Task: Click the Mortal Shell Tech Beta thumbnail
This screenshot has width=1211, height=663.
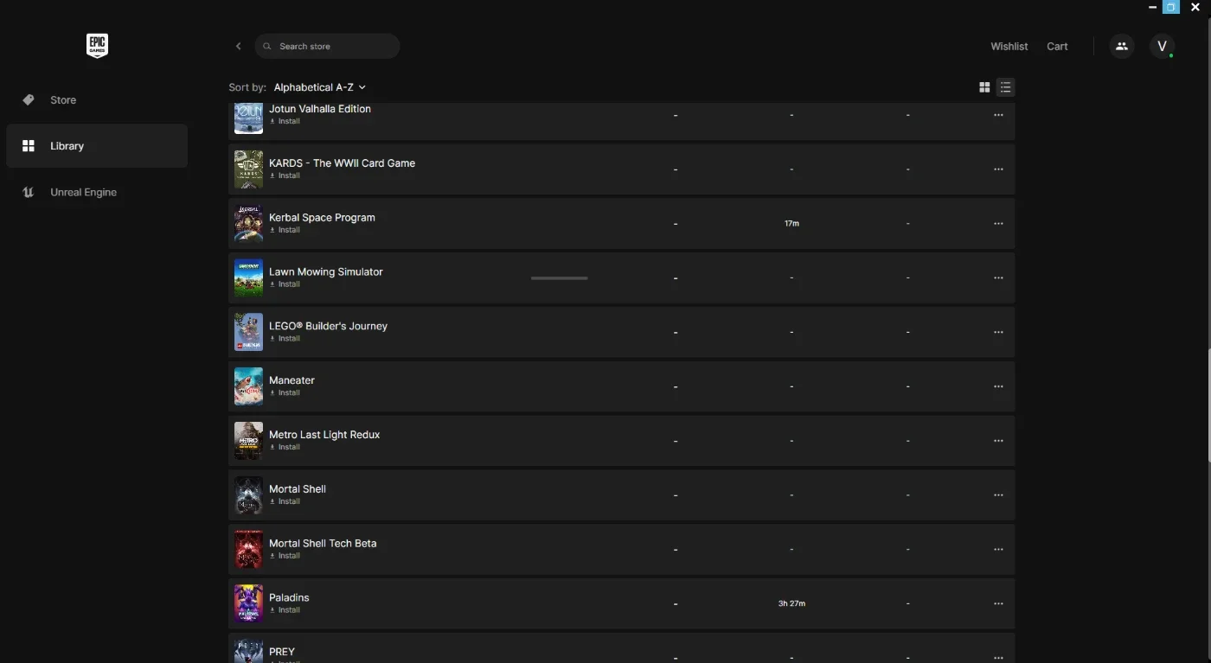Action: click(x=248, y=550)
